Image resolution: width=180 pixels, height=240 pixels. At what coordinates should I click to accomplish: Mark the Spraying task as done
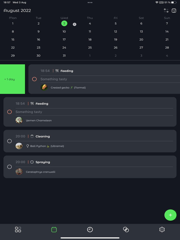click(10, 167)
